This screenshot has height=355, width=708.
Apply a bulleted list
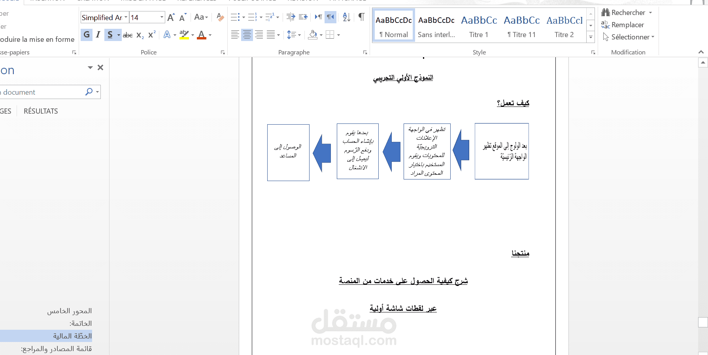235,17
